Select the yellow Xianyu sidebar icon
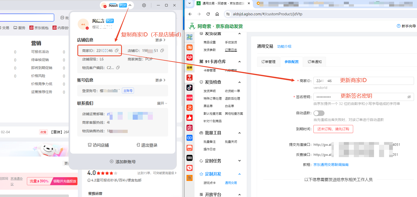 [190, 68]
